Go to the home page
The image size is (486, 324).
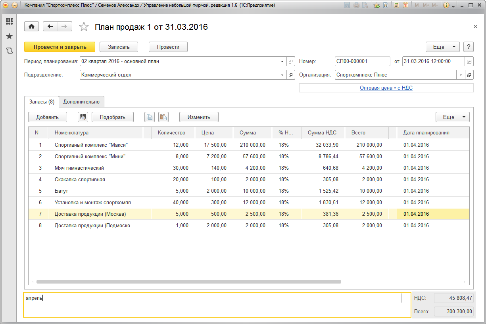(x=32, y=27)
